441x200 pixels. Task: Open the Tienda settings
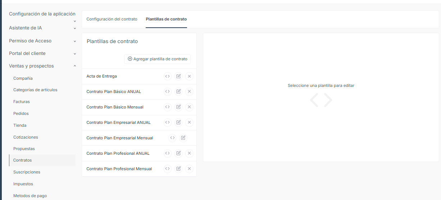point(20,125)
